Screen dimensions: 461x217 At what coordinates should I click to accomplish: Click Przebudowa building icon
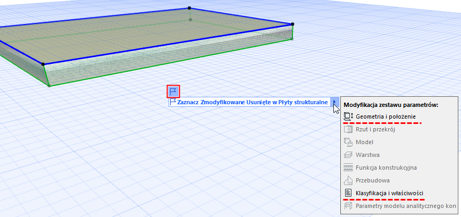(x=348, y=180)
